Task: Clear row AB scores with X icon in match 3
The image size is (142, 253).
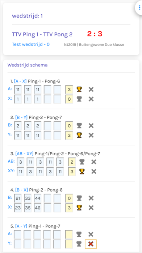Action: click(94, 162)
